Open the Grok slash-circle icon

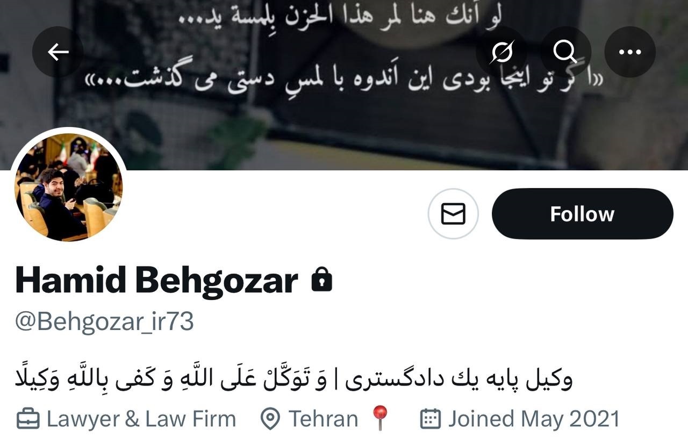pos(502,52)
